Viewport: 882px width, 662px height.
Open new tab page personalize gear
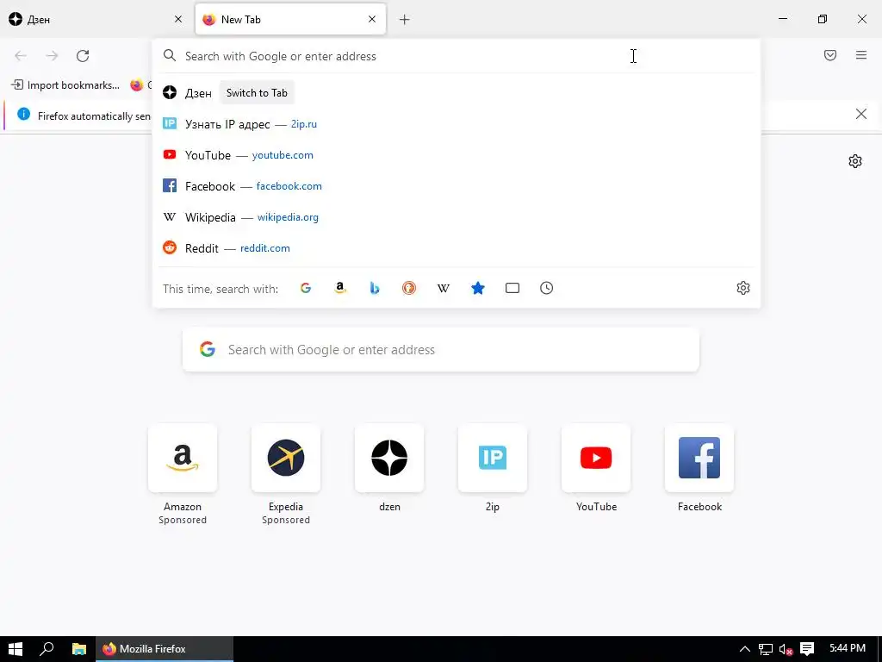coord(855,161)
